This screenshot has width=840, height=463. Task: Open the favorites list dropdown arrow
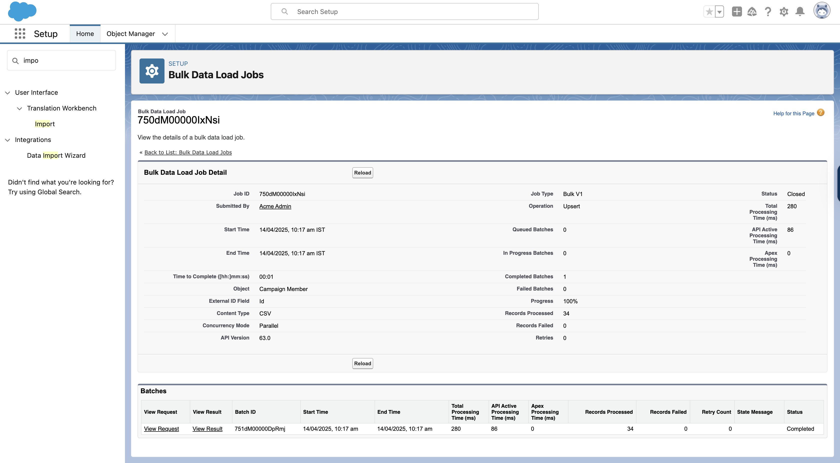[x=719, y=12]
